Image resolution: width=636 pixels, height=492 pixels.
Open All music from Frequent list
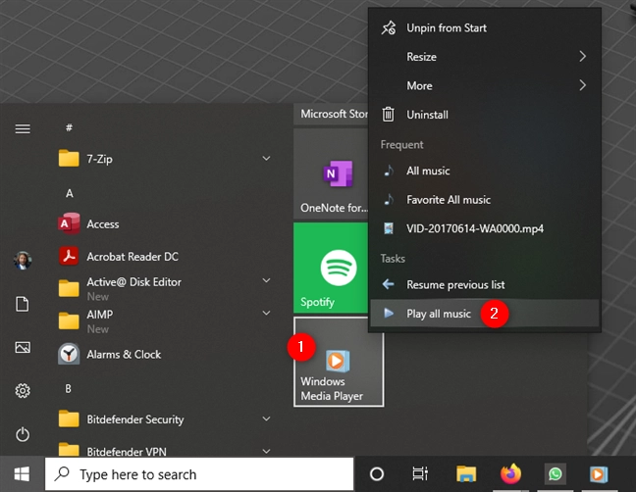pyautogui.click(x=484, y=171)
